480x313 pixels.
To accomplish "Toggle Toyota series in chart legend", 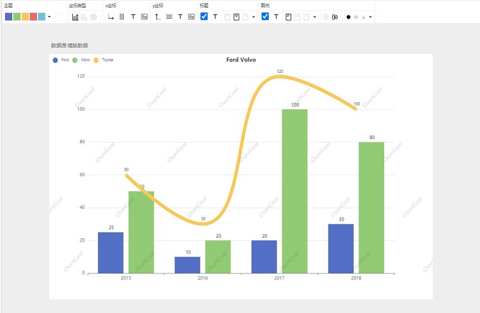I will point(103,60).
